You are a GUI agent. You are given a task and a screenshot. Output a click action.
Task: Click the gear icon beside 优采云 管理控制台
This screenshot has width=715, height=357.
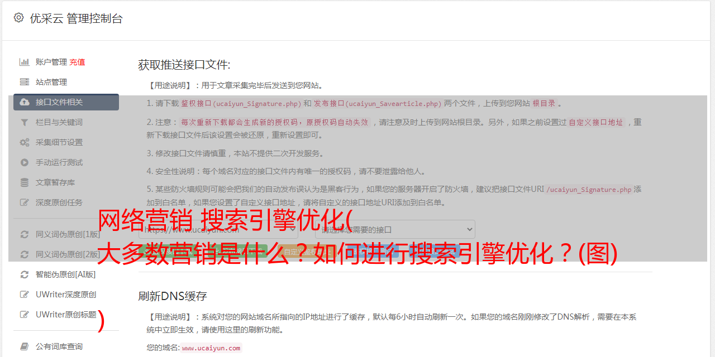pyautogui.click(x=18, y=18)
